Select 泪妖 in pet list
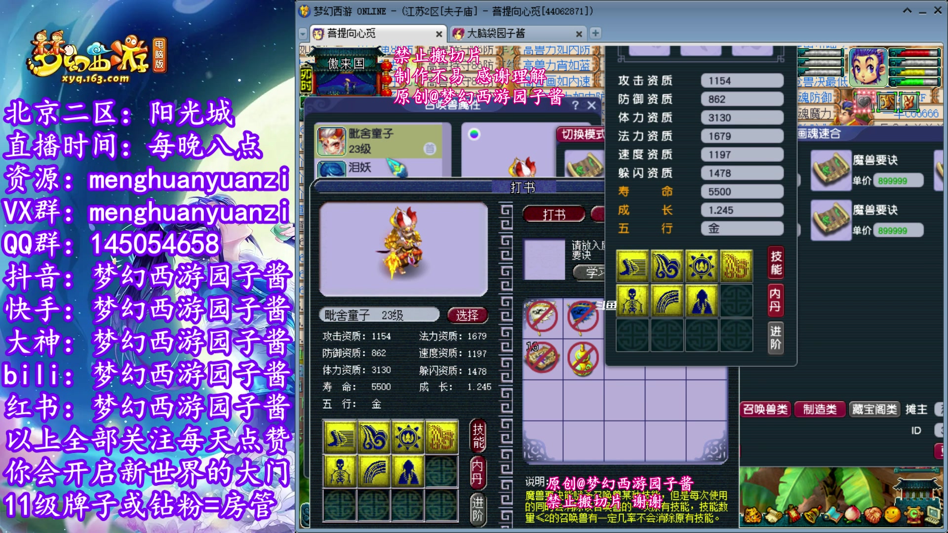 (x=379, y=168)
